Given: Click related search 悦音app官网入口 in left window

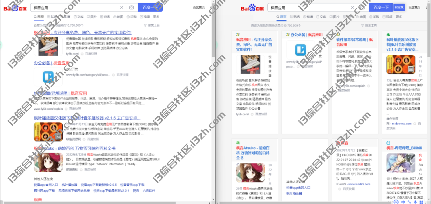Looking at the screenshot, I should point(46,185).
